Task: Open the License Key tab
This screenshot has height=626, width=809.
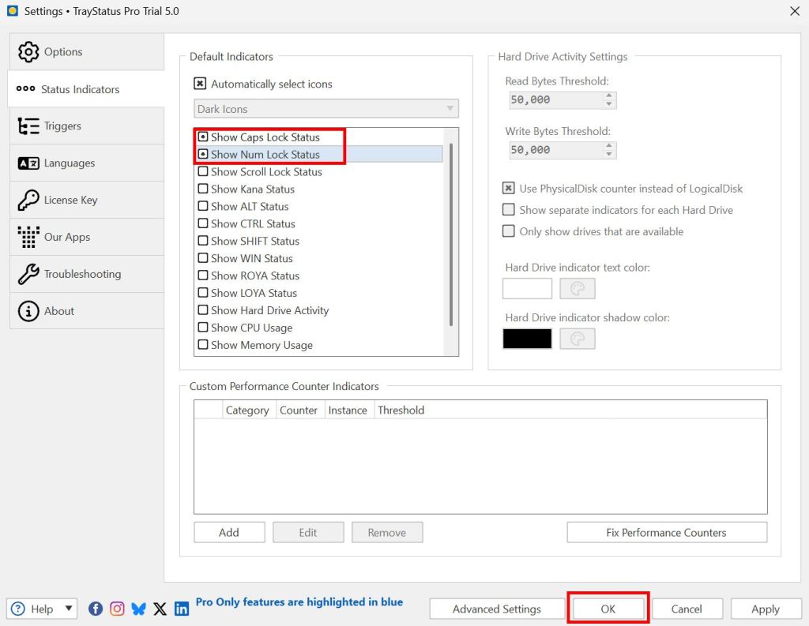Action: (87, 200)
